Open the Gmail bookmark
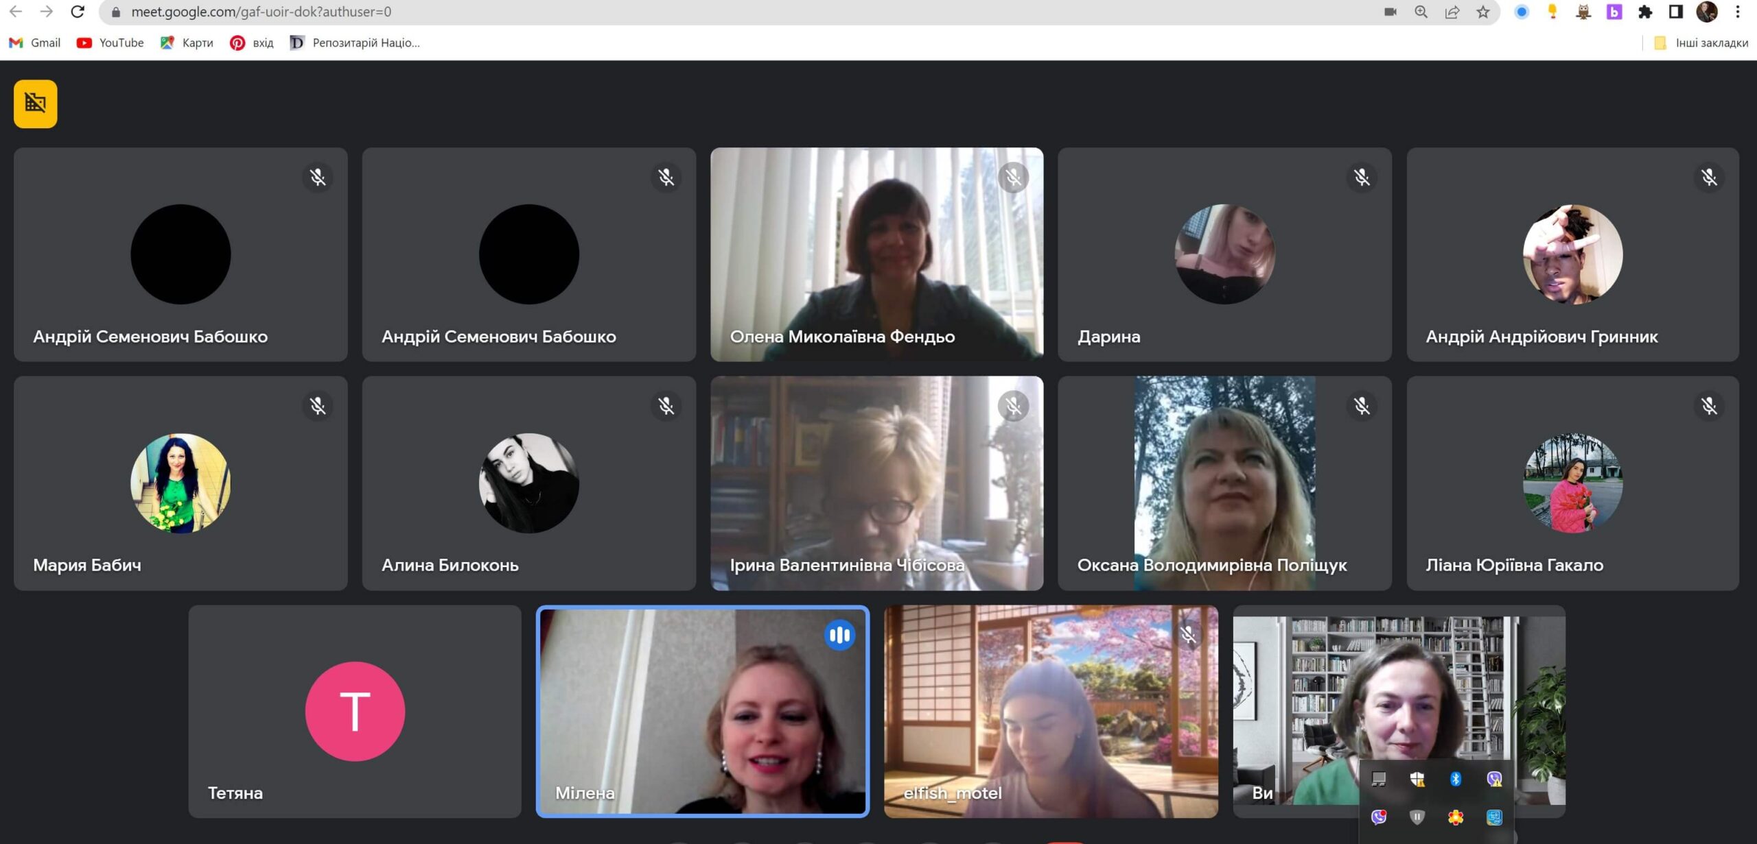1757x844 pixels. (x=35, y=43)
